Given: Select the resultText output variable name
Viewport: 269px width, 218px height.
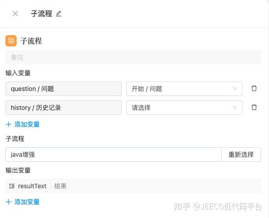Looking at the screenshot, I should point(32,186).
